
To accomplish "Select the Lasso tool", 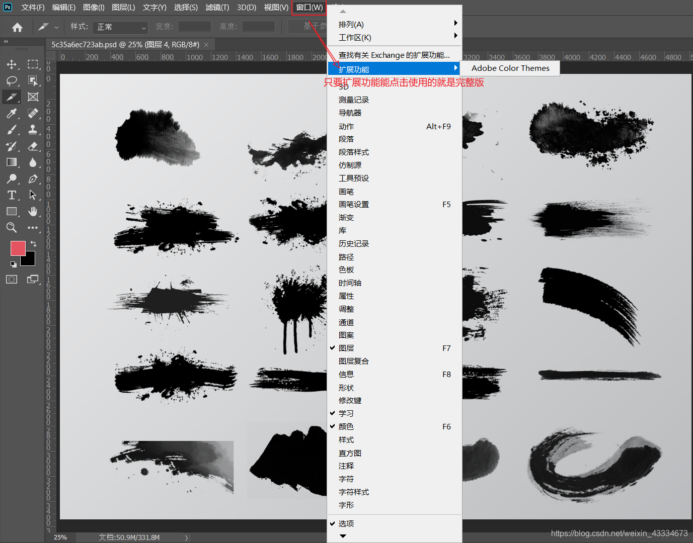I will point(12,81).
